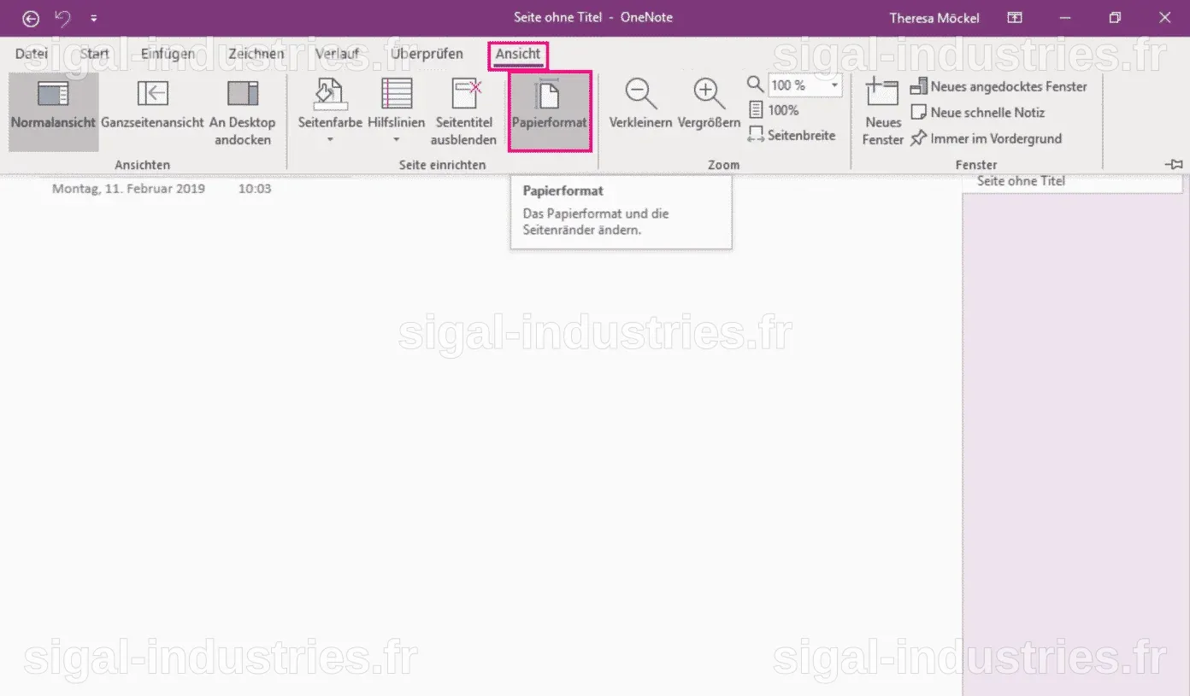Viewport: 1190px width, 696px height.
Task: Open the Datei tab
Action: point(32,54)
